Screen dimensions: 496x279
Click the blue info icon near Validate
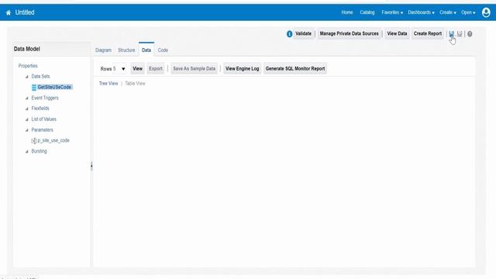(x=289, y=34)
